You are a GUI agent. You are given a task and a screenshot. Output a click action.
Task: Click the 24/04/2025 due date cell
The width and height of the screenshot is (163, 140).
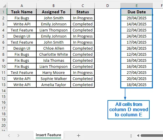(137, 36)
